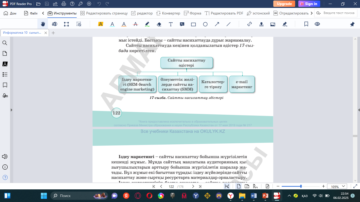This screenshot has width=360, height=202.
Task: Add a comment note annotation
Action: click(182, 24)
